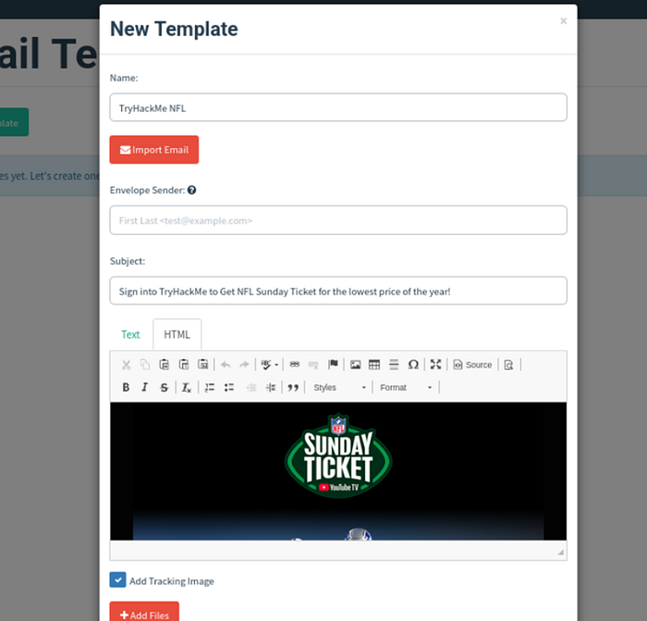Viewport: 647px width, 621px height.
Task: Click Paste as plain text icon
Action: pyautogui.click(x=184, y=365)
